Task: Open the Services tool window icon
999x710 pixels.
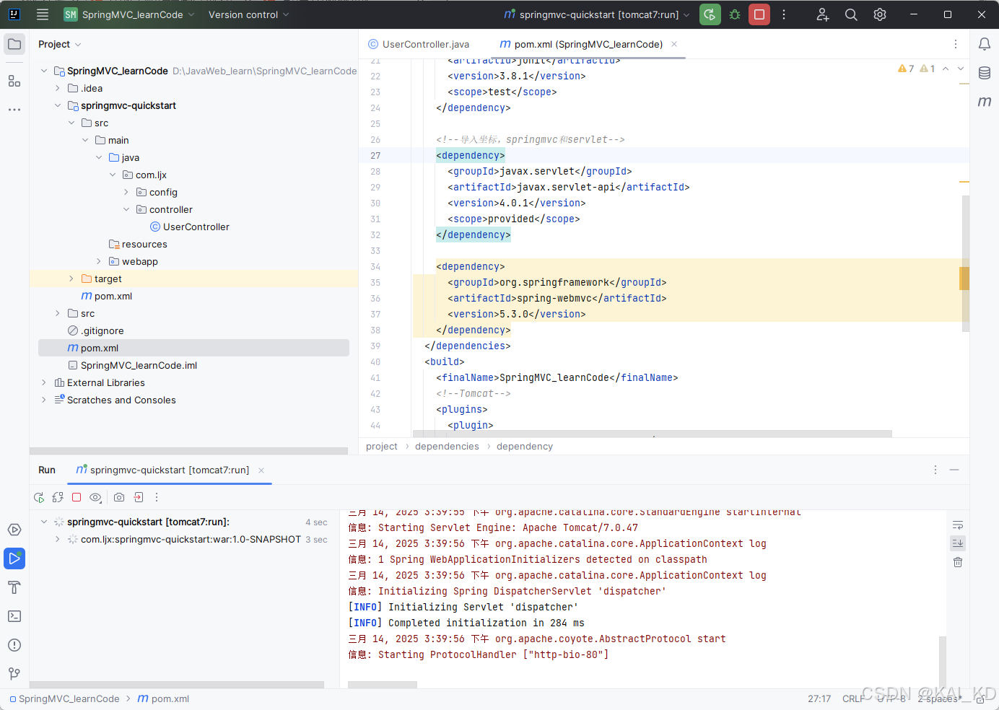Action: point(14,530)
